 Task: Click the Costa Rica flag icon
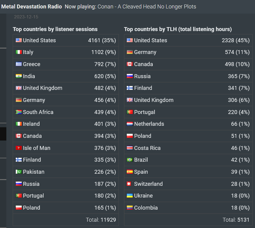click(x=129, y=148)
